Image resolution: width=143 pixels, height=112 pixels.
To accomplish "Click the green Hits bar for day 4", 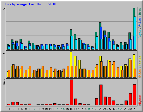I will (x=21, y=41).
